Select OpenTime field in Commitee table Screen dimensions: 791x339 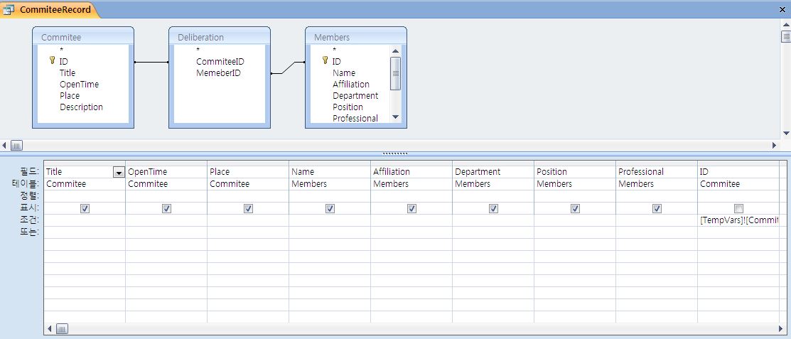pos(79,85)
